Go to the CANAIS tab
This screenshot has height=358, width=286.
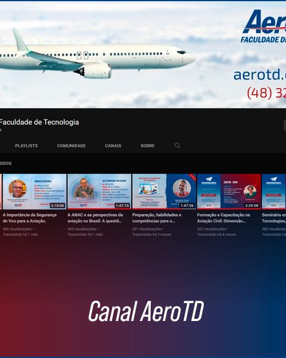pyautogui.click(x=113, y=146)
